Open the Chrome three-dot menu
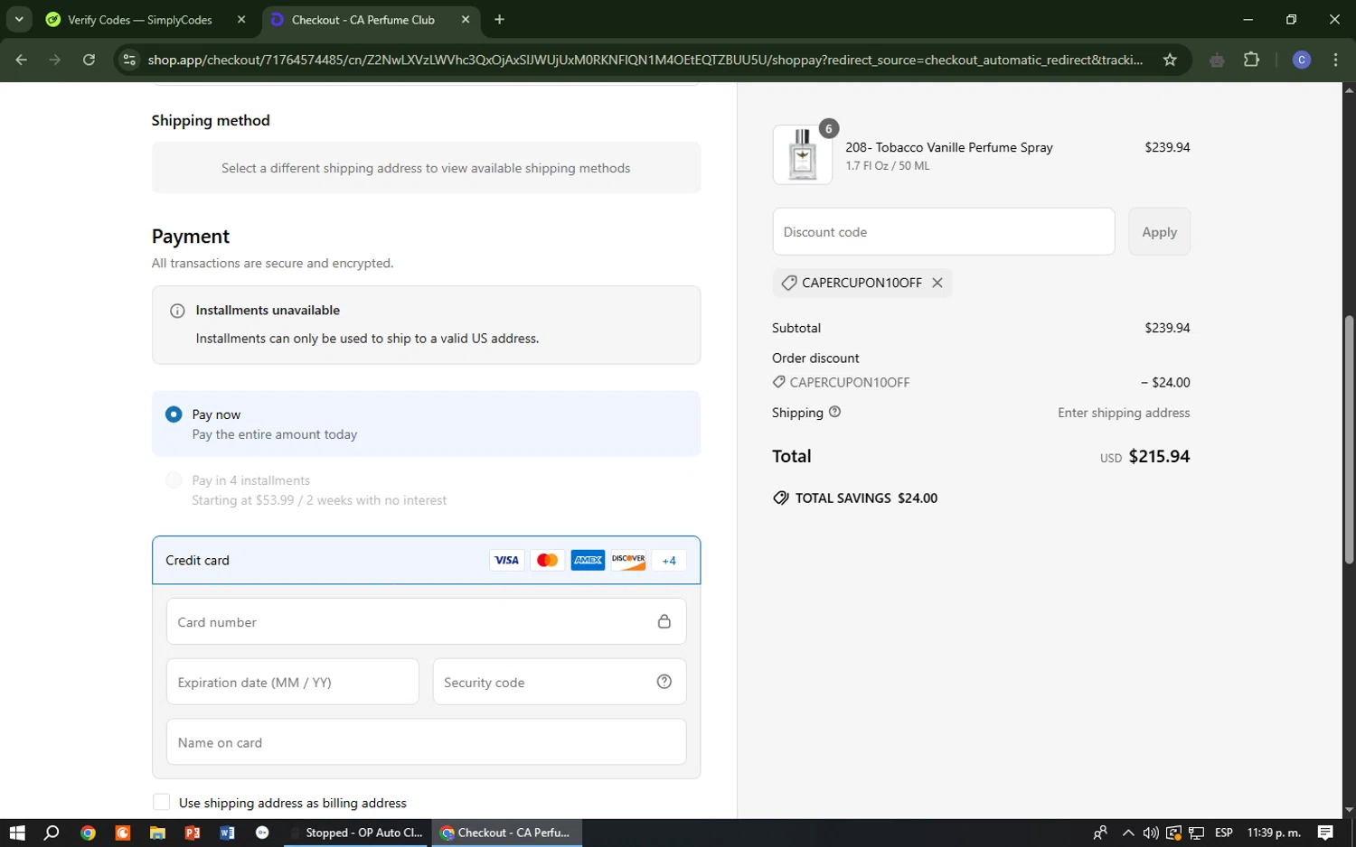 pos(1335,60)
